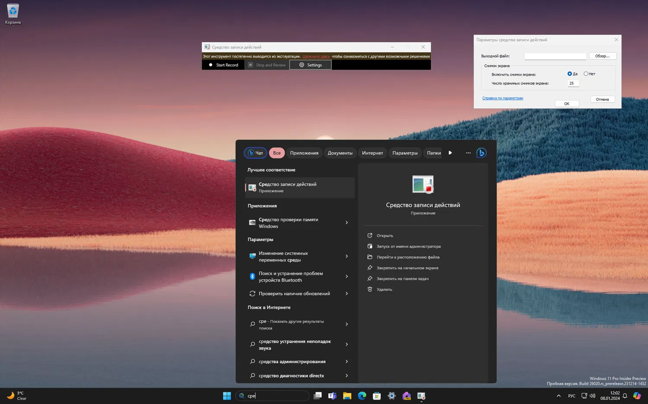Open the Документы filter tab

pyautogui.click(x=340, y=153)
